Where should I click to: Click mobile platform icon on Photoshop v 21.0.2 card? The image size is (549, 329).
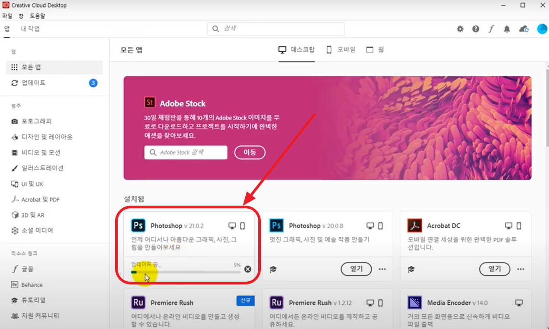(243, 226)
